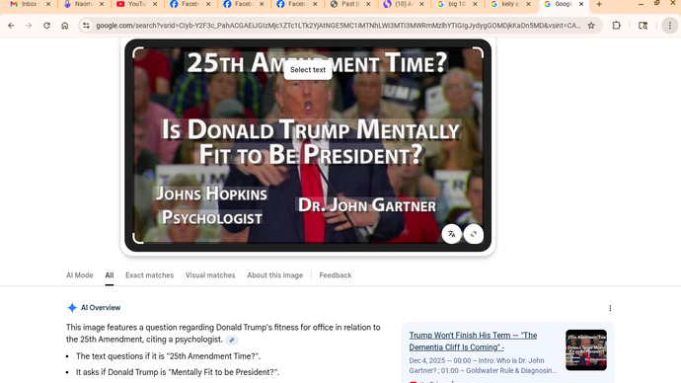Open the Chrome three-dot menu
This screenshot has height=383, width=681.
(x=670, y=26)
